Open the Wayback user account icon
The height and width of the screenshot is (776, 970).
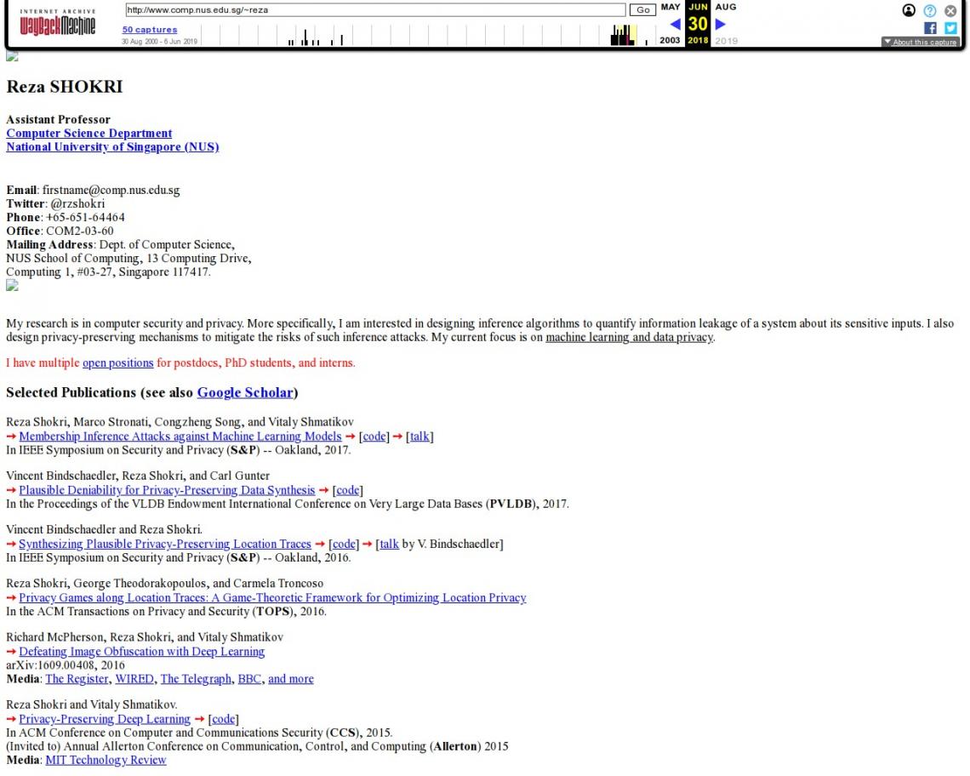point(909,10)
